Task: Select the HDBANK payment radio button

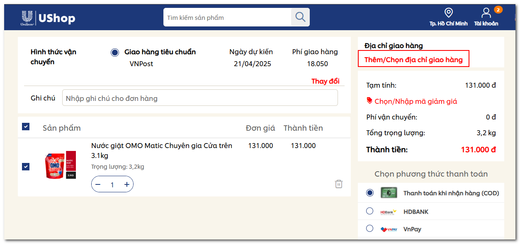Action: [370, 211]
